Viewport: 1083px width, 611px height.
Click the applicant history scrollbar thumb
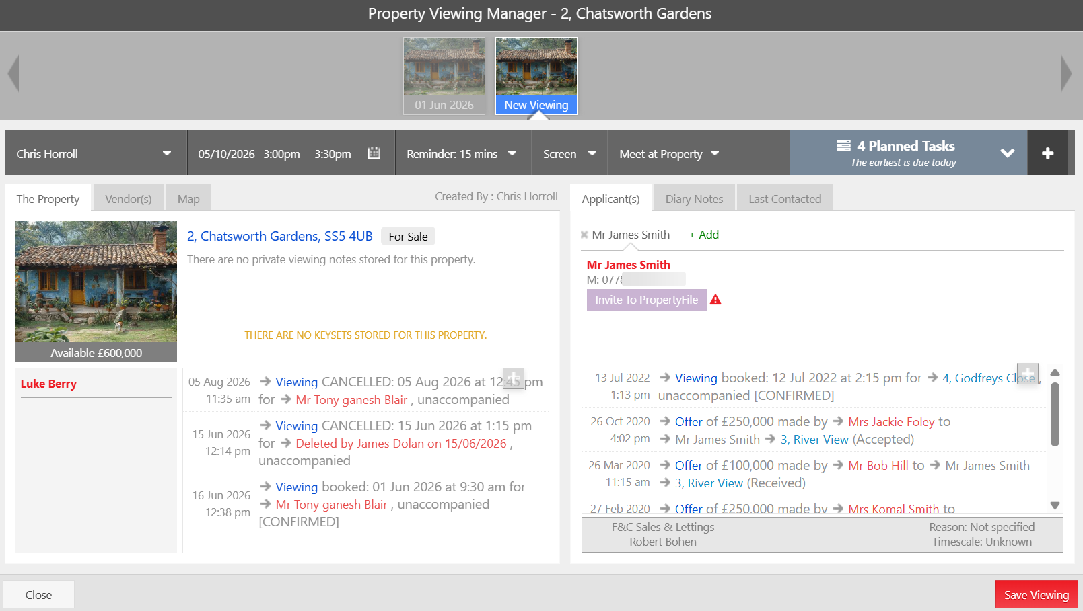pos(1055,414)
